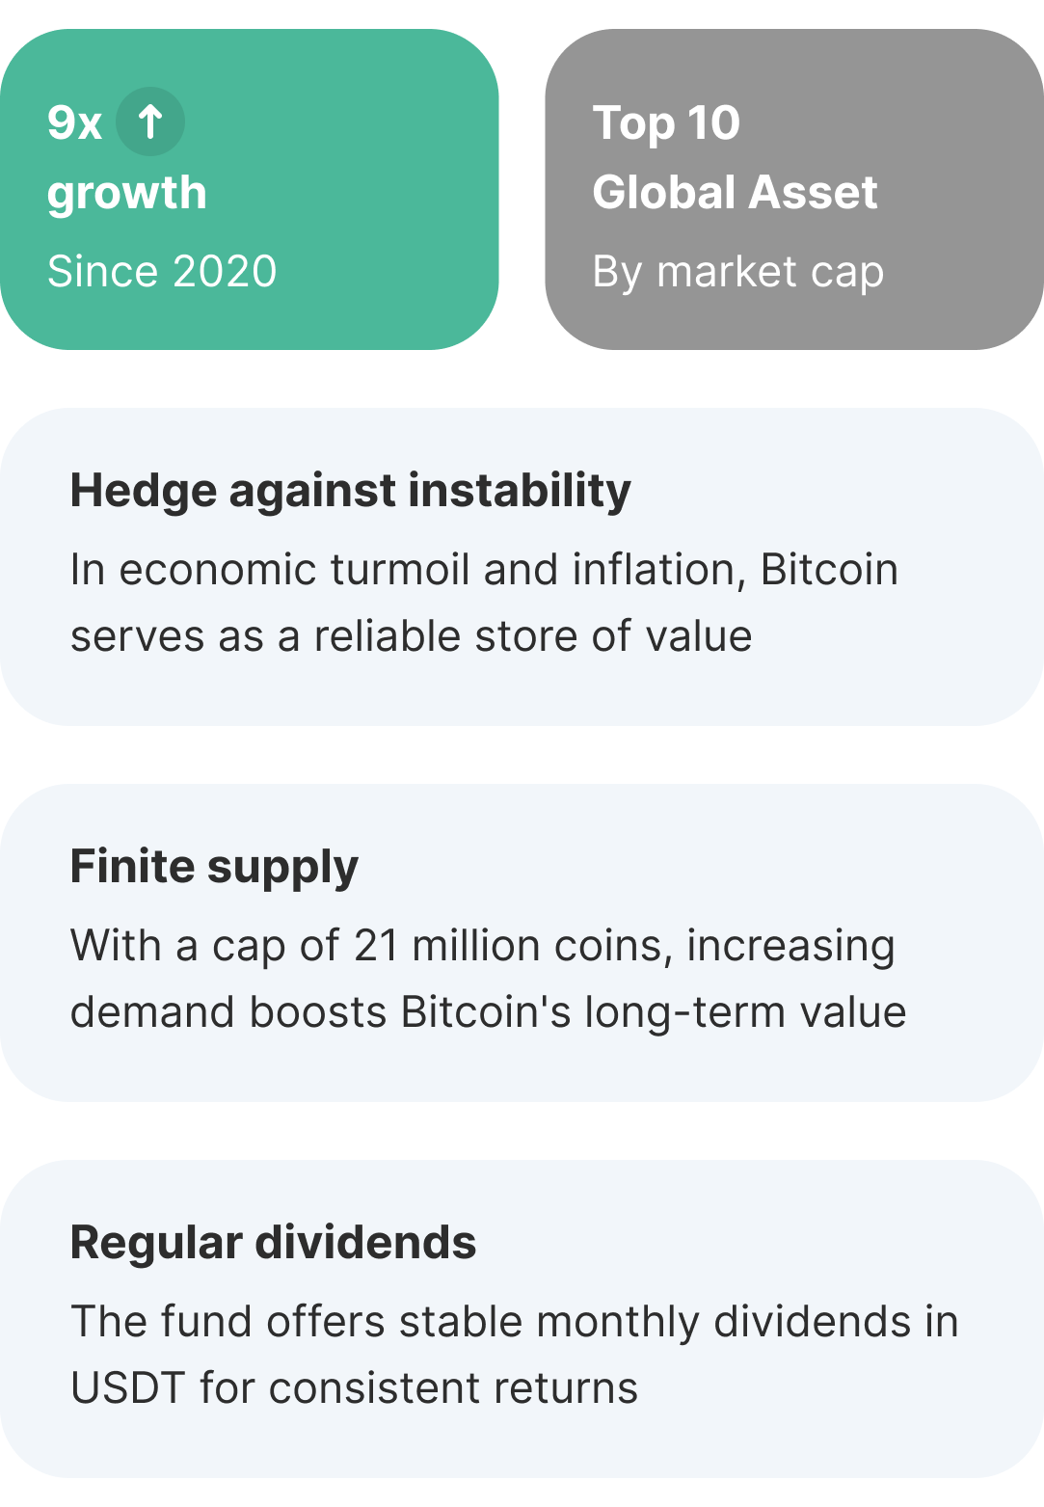Click "Bitcoin's" in the Finite supply card

(x=486, y=1013)
